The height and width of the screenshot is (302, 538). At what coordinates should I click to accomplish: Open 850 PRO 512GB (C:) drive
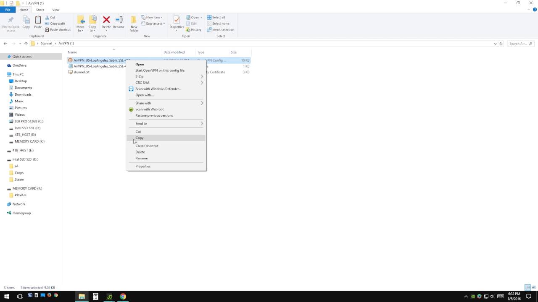point(29,121)
